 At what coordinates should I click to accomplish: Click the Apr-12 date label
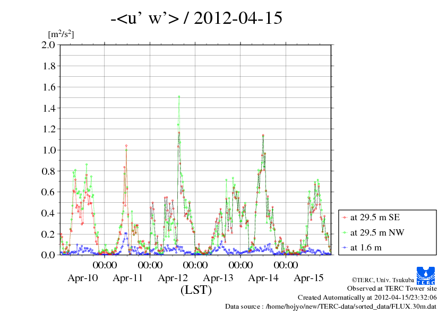(x=173, y=278)
